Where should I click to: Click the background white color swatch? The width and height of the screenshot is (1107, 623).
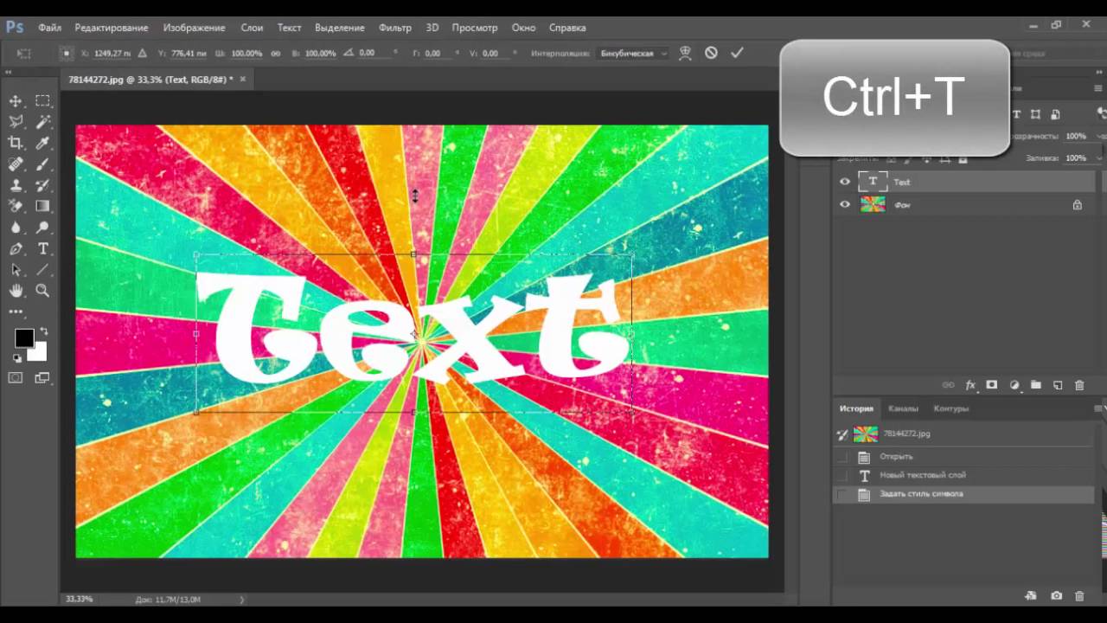(x=39, y=354)
